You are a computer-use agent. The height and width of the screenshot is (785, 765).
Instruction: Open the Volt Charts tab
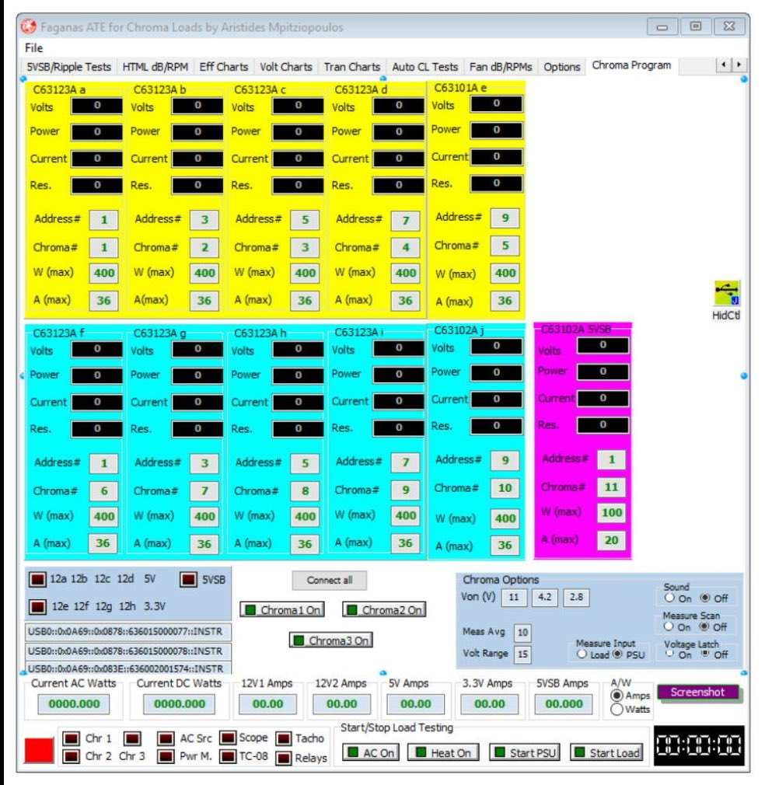click(286, 67)
